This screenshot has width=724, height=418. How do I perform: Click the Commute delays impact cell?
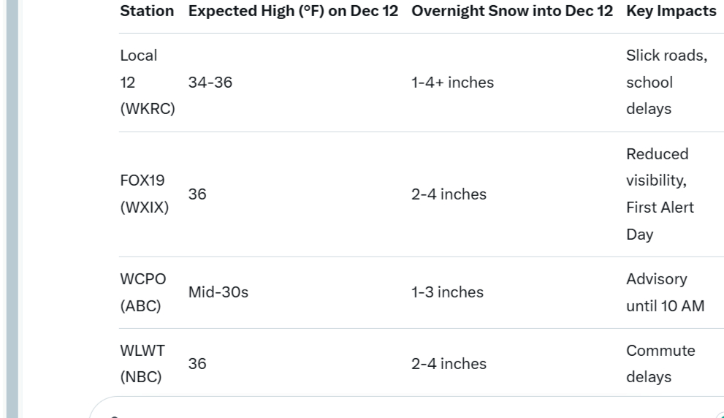point(660,363)
